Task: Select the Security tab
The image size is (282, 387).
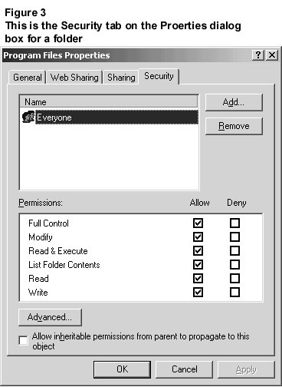Action: click(159, 76)
